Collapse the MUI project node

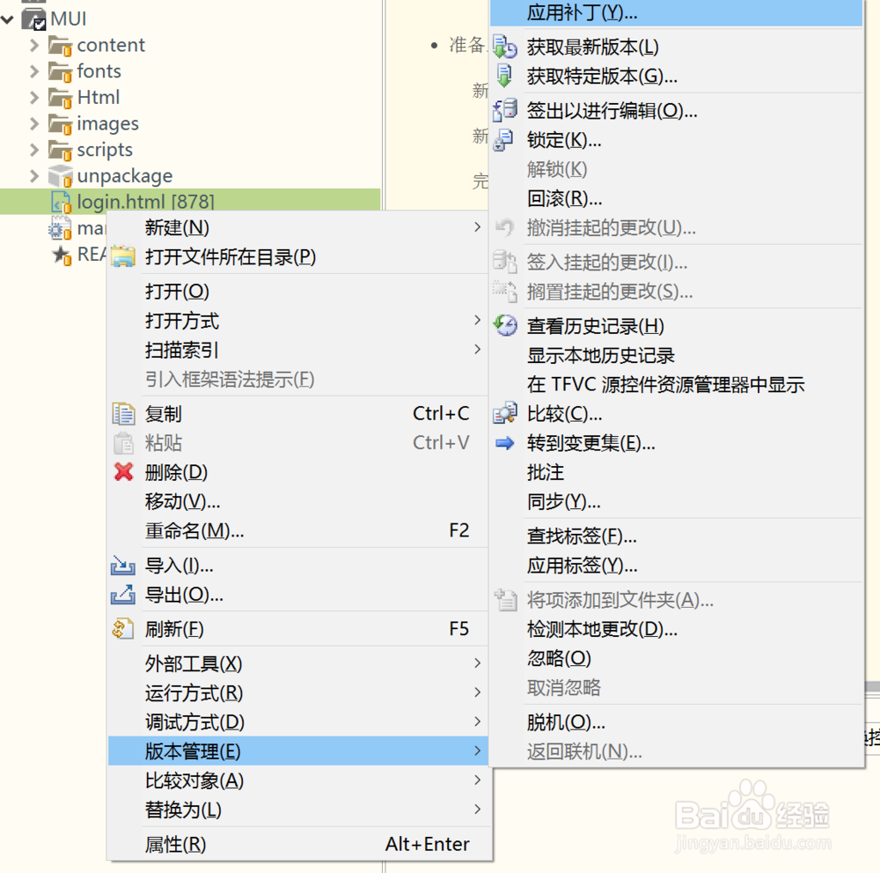coord(7,18)
